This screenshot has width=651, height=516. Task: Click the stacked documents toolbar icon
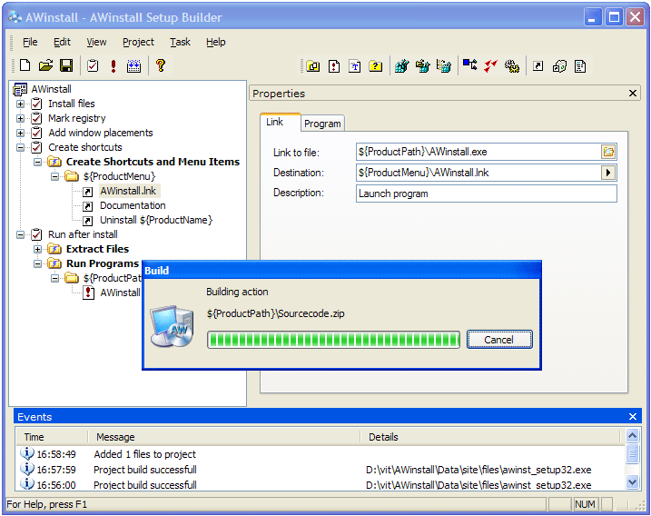[559, 66]
